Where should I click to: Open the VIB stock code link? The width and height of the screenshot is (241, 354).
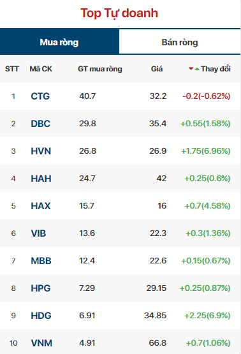[38, 233]
